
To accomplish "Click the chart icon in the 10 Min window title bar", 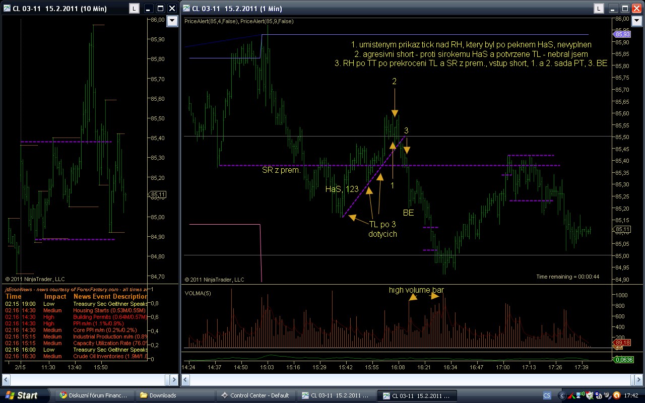I will [x=8, y=9].
